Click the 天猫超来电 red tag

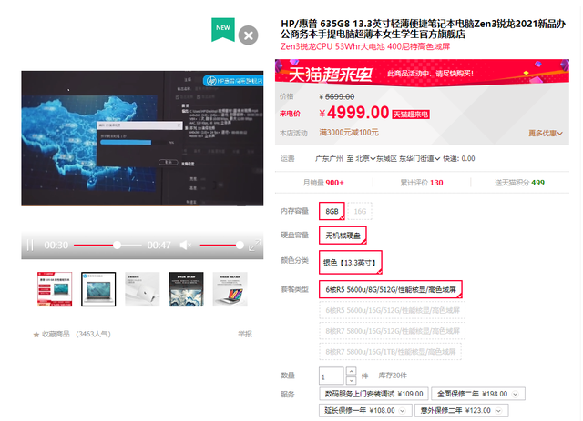pos(411,115)
